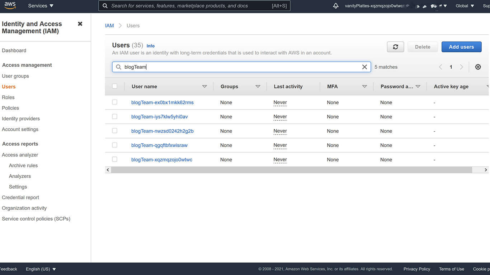
Task: Select all users checkbox in header
Action: [114, 86]
